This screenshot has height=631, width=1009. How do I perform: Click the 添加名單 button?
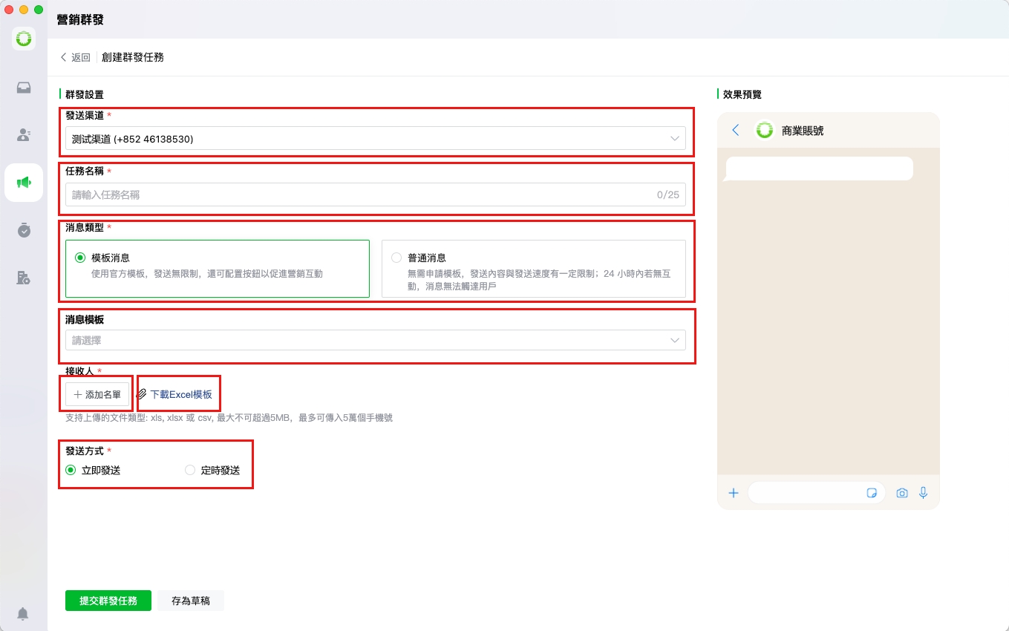coord(97,394)
